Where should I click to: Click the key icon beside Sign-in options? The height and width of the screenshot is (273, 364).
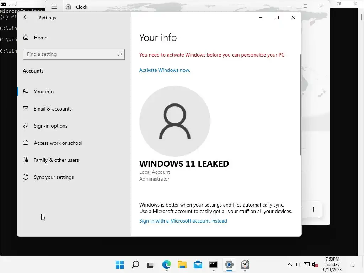[26, 125]
